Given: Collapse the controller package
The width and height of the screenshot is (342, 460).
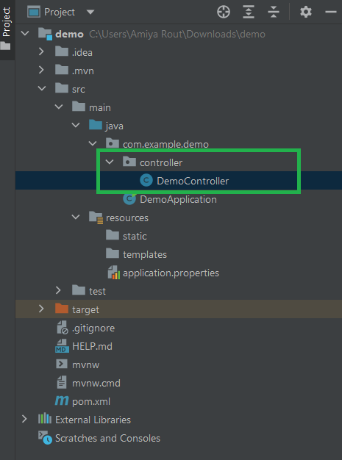Looking at the screenshot, I should pos(109,162).
